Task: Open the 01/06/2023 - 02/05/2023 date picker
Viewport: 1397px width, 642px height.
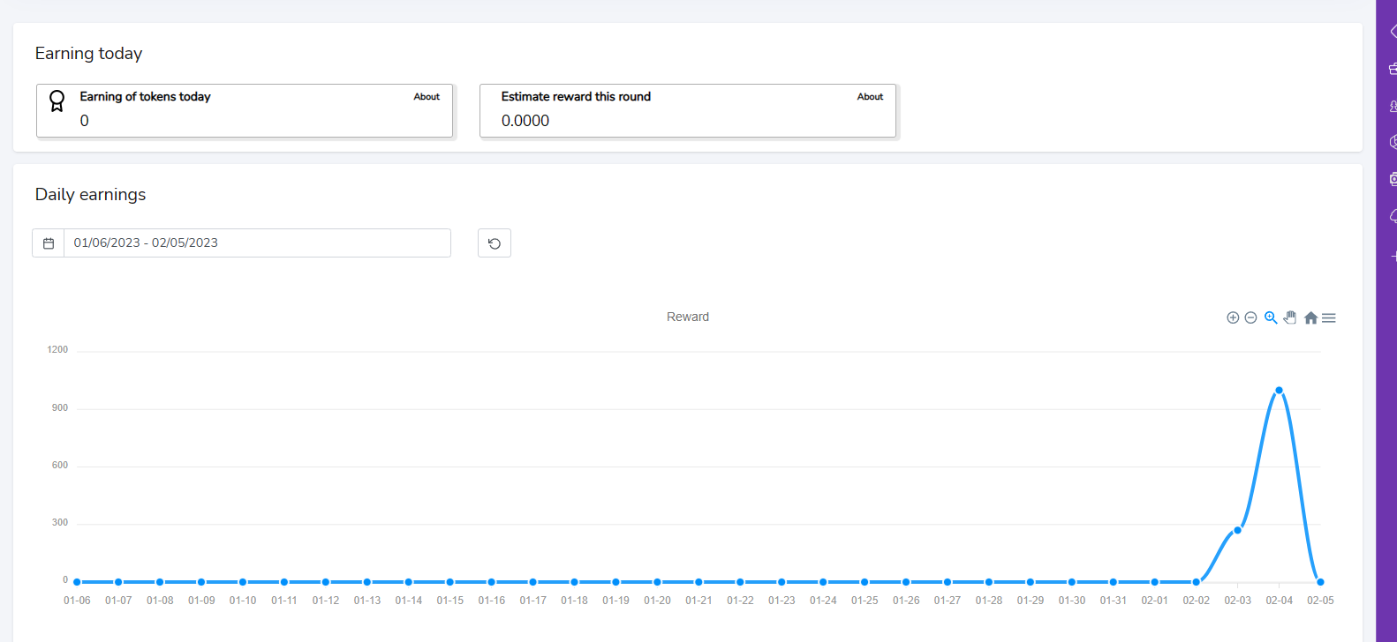Action: point(256,243)
